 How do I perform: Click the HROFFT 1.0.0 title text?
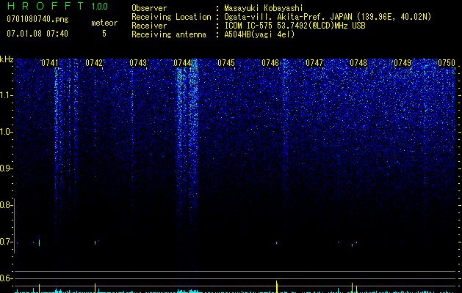pos(57,6)
